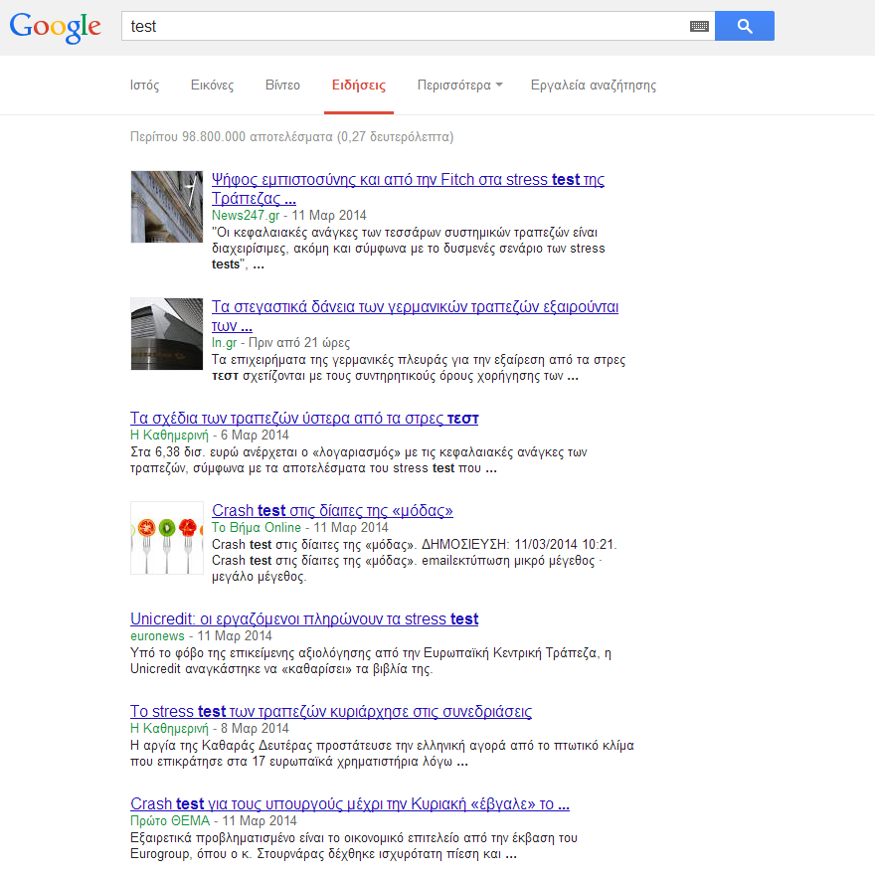Open the Unicredit stress test headline
The image size is (875, 878).
304,618
